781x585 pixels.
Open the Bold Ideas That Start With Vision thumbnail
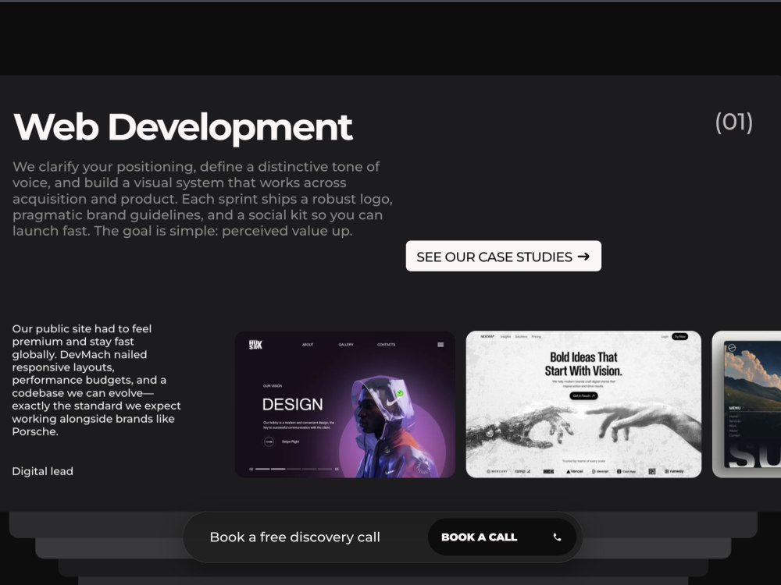pos(583,404)
